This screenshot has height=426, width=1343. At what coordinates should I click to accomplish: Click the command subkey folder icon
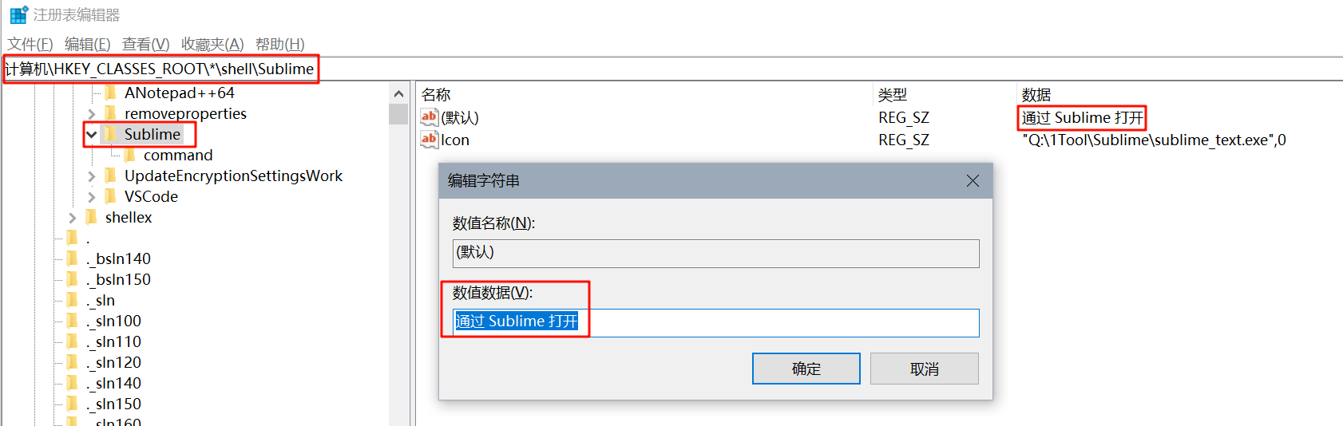(x=130, y=155)
